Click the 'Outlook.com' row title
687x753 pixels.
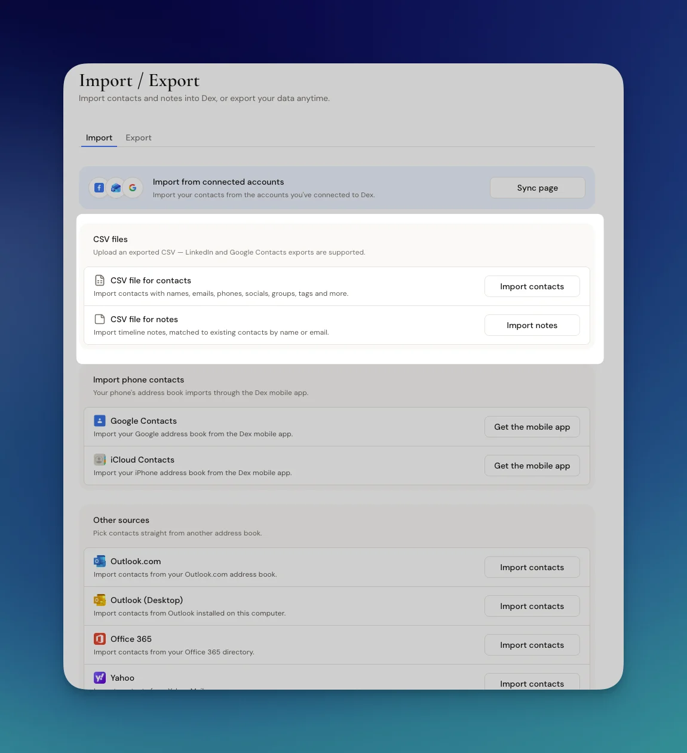pyautogui.click(x=136, y=561)
